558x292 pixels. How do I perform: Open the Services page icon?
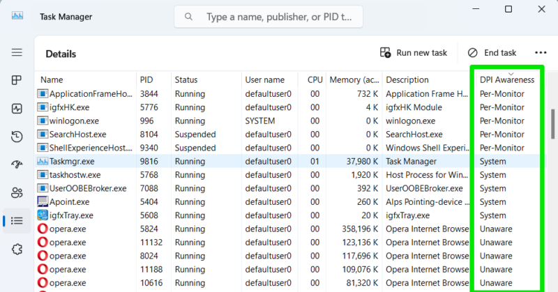[x=17, y=249]
